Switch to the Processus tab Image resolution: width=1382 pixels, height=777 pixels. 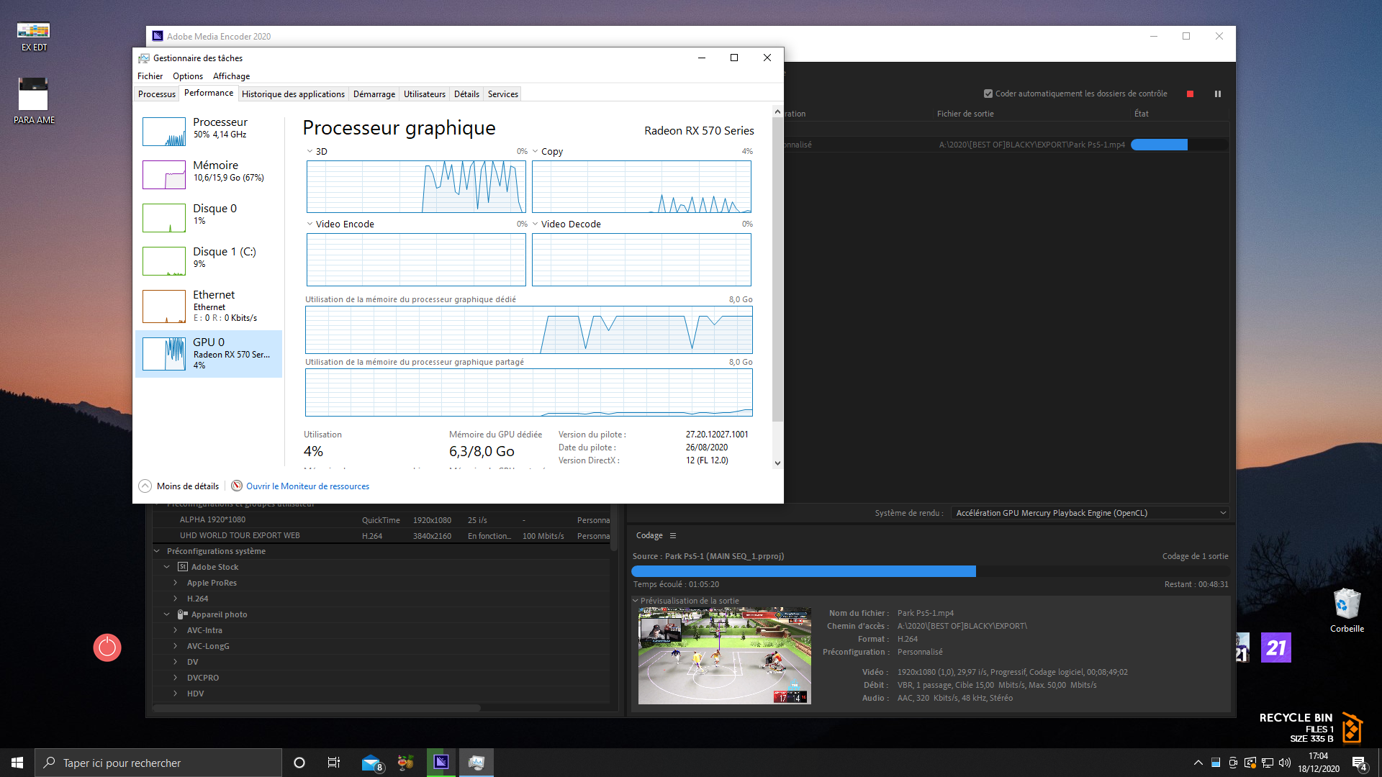156,94
